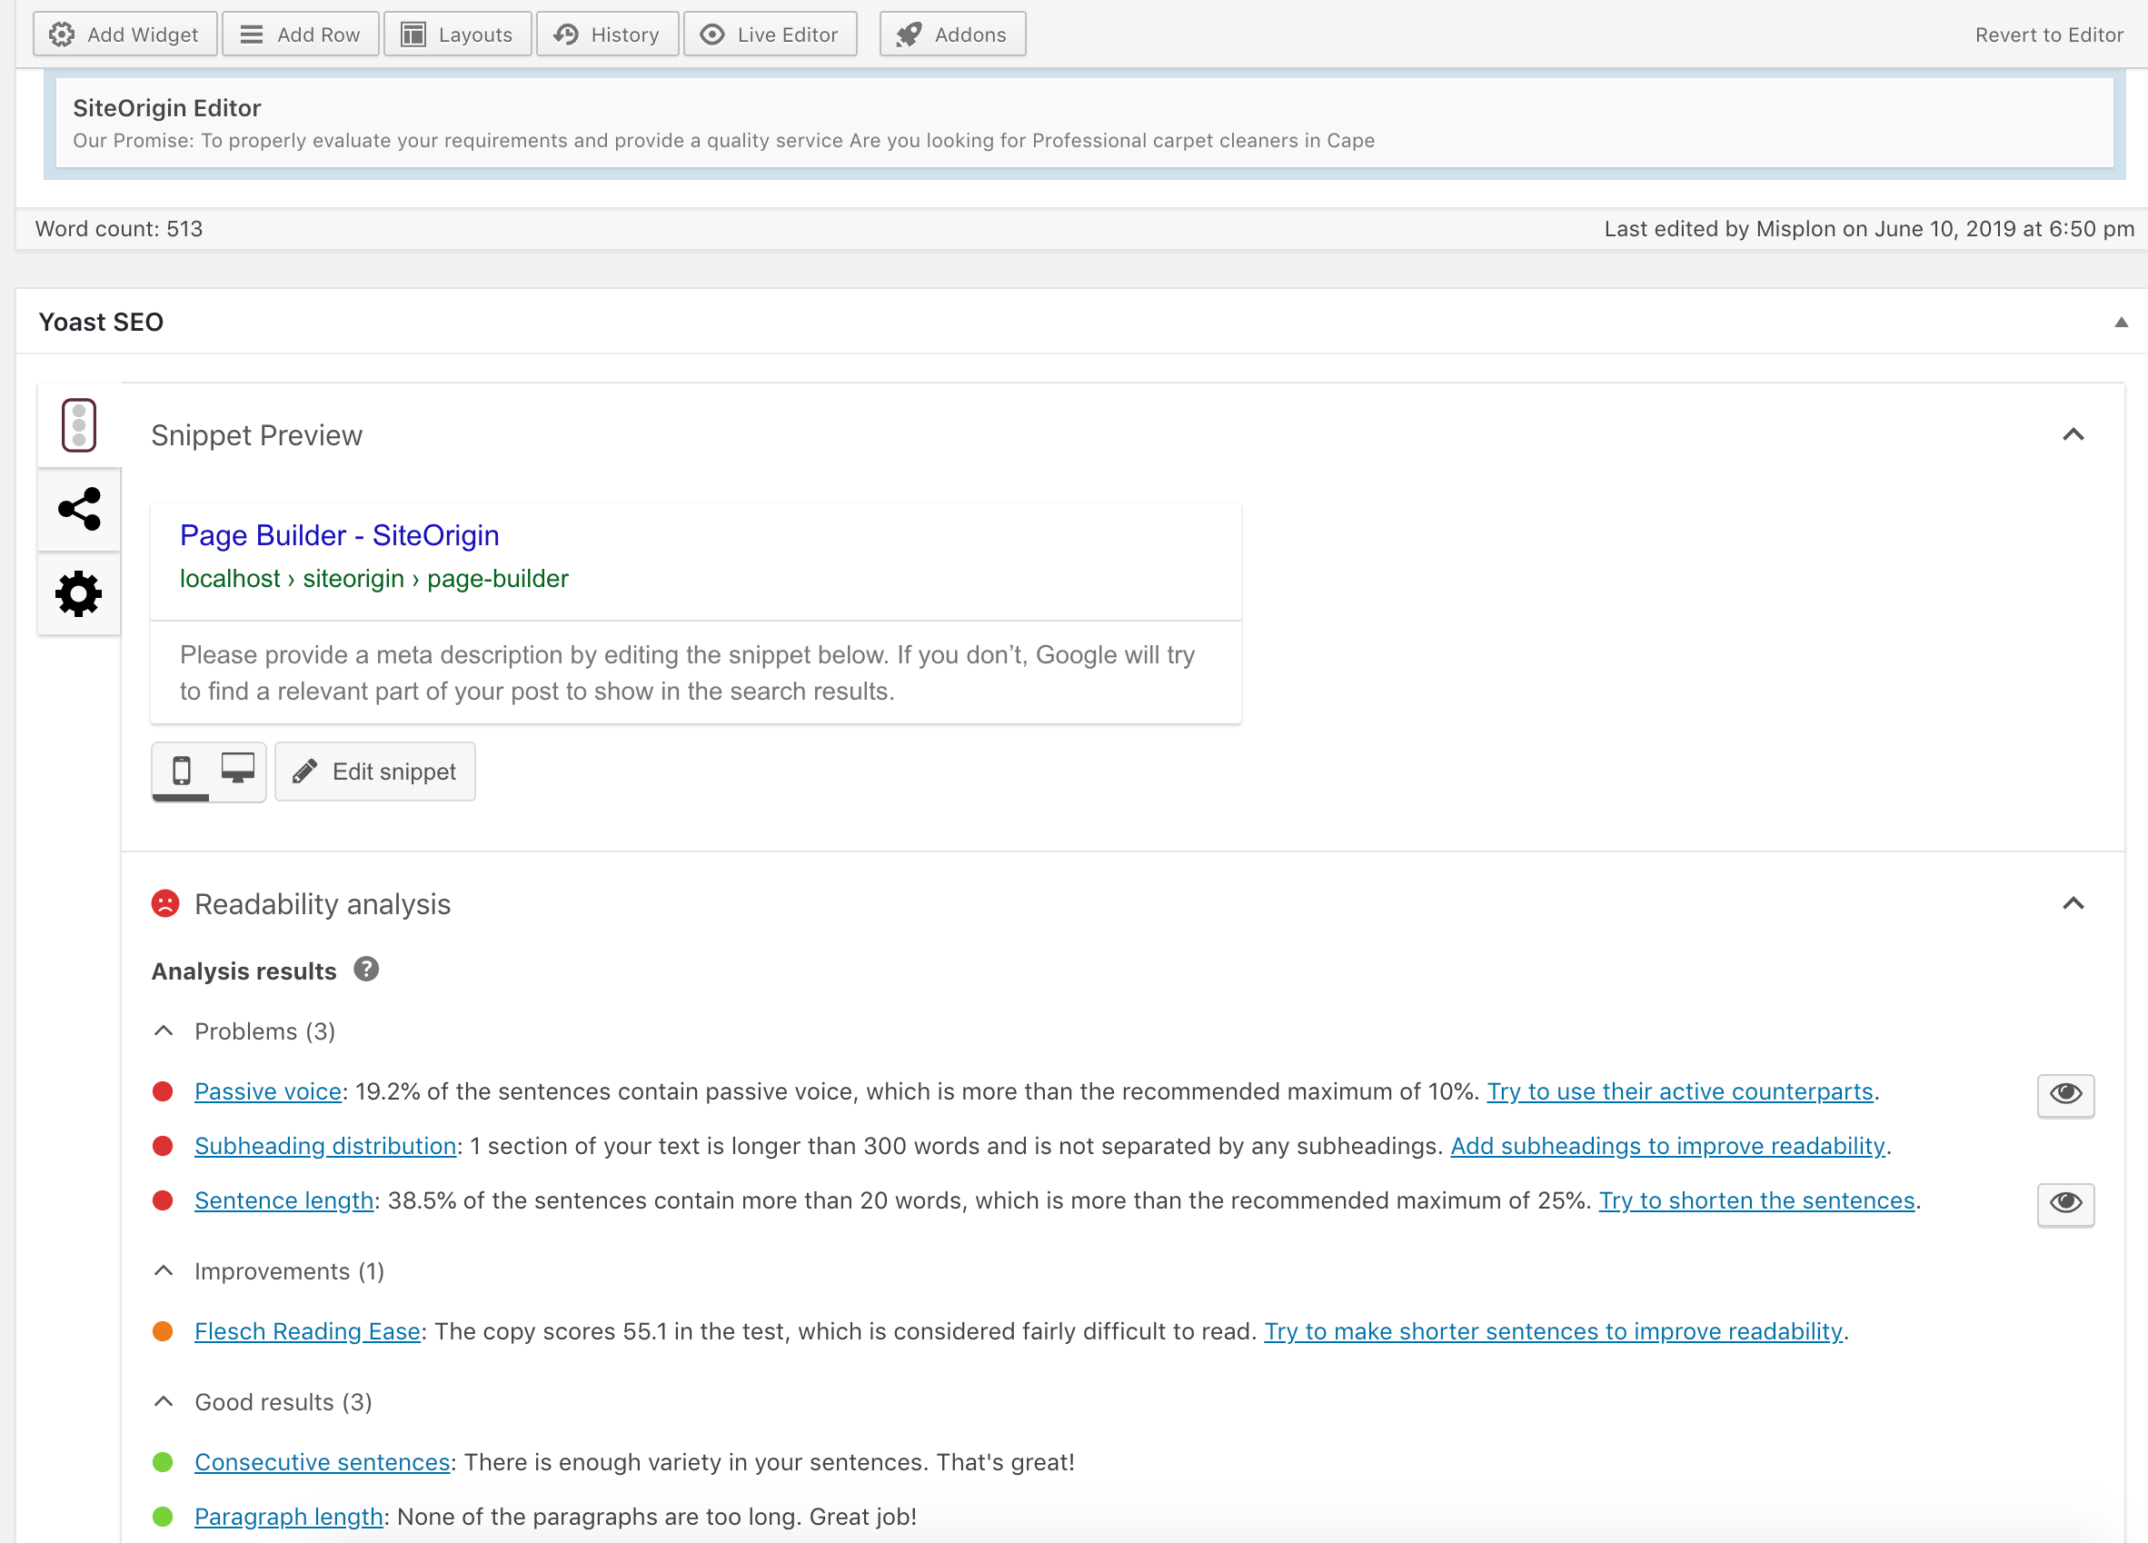This screenshot has width=2148, height=1543.
Task: Click the Page Builder - SiteOrigin snippet title
Action: tap(339, 535)
